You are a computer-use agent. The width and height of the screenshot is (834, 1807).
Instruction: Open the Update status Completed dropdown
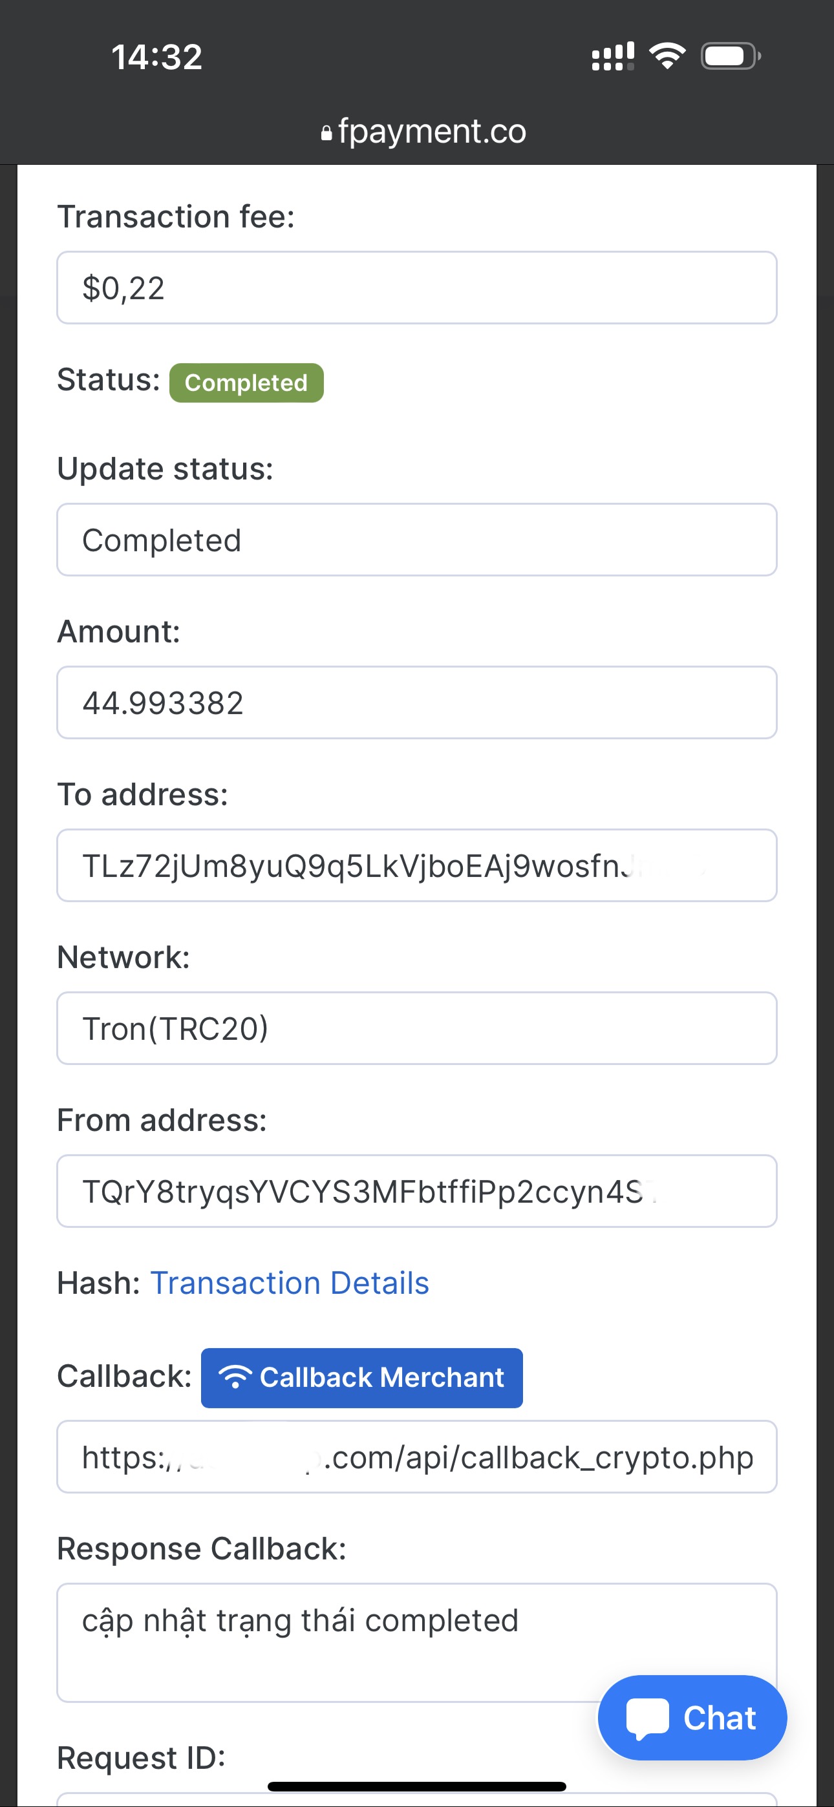[x=416, y=540]
